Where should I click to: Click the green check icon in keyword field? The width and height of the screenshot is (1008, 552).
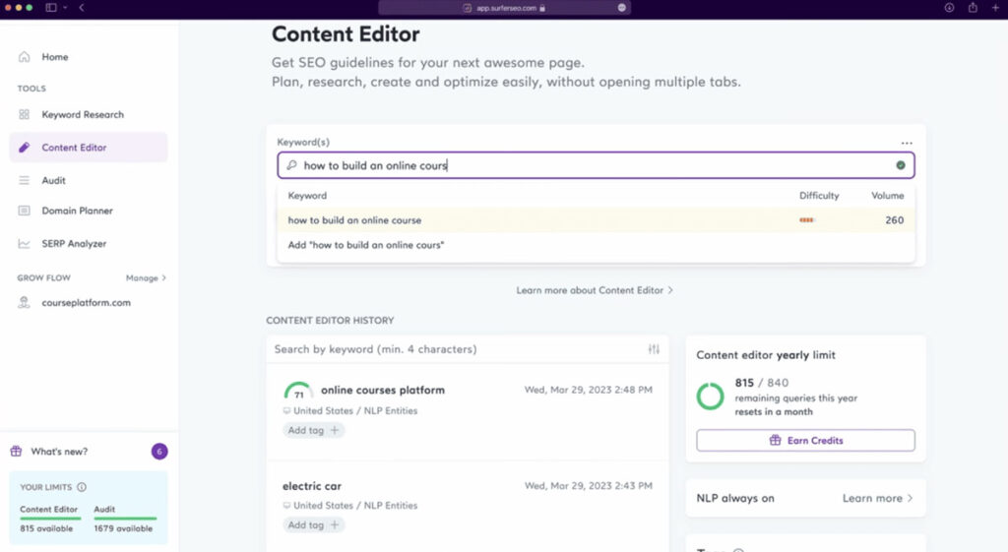[x=901, y=165]
